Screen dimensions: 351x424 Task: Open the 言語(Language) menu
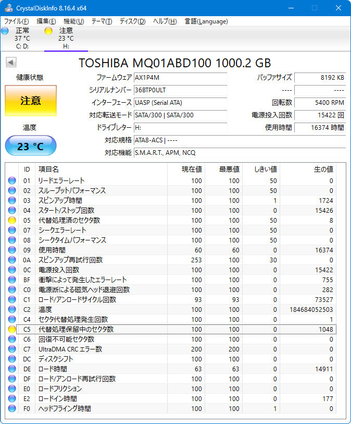206,21
